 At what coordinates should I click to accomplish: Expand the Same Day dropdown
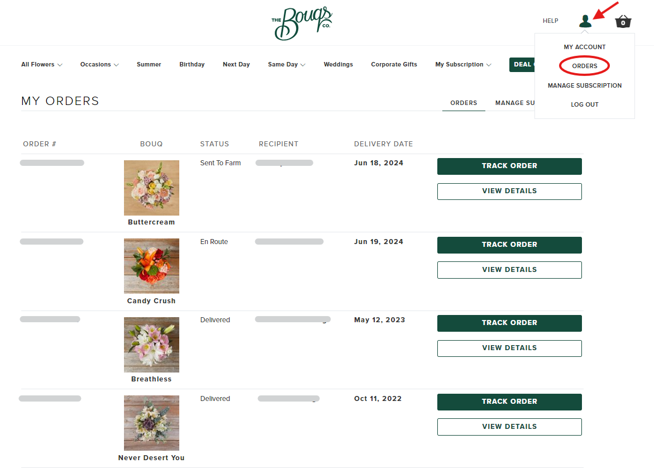(x=287, y=64)
